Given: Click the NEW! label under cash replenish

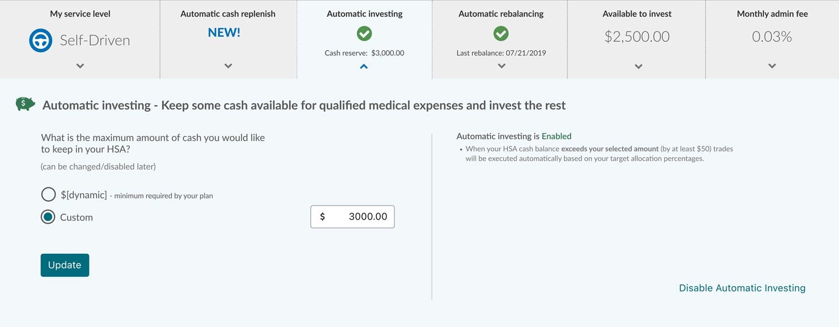Looking at the screenshot, I should 224,33.
